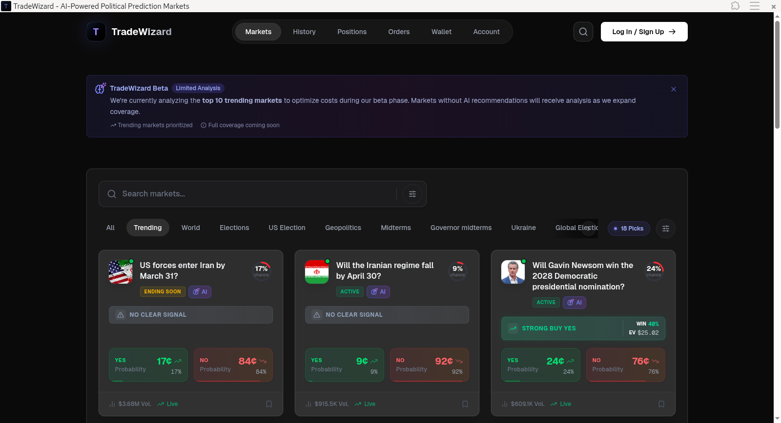This screenshot has height=423, width=781.
Task: Open the Wallet nav tab
Action: [441, 32]
